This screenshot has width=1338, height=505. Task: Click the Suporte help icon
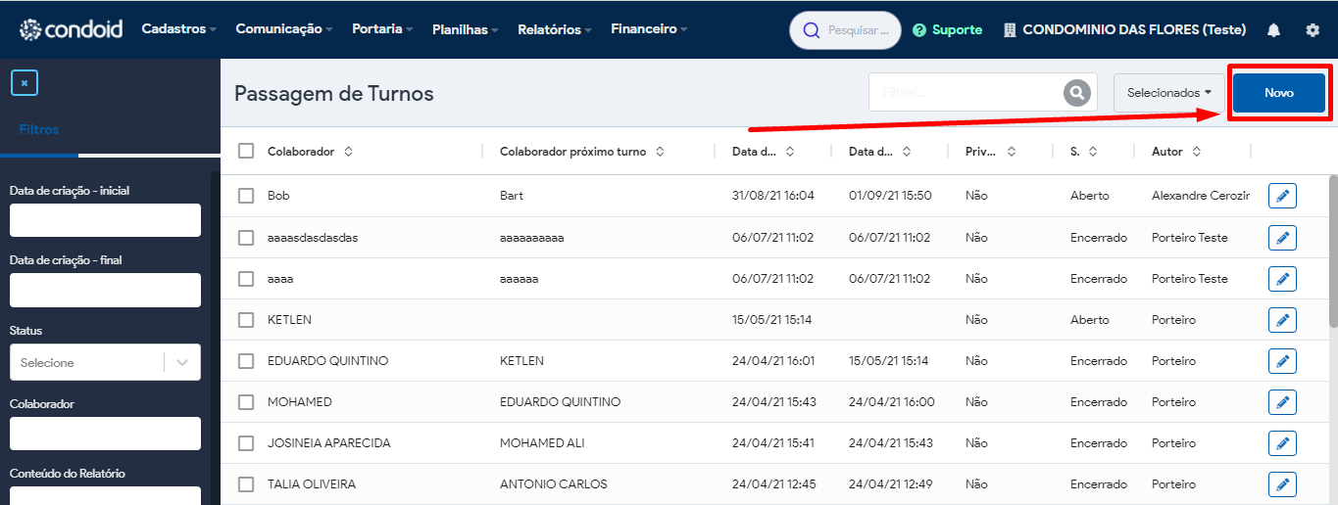(x=919, y=30)
